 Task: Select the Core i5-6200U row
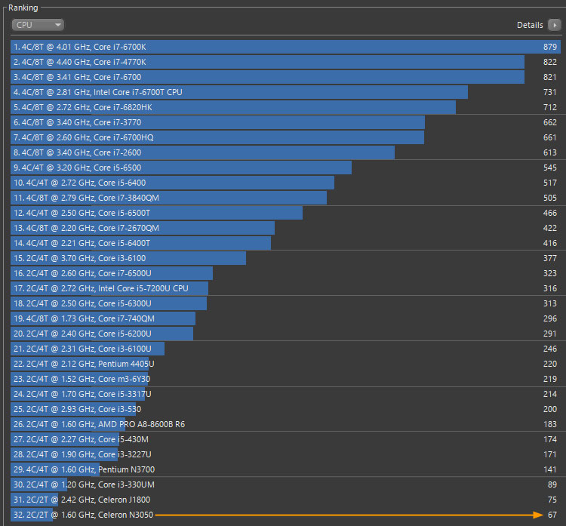(x=285, y=334)
